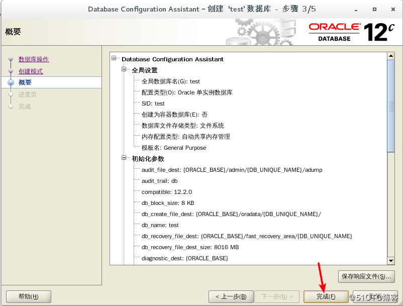Select row 创建为容器数据库(E): 否

[174, 115]
